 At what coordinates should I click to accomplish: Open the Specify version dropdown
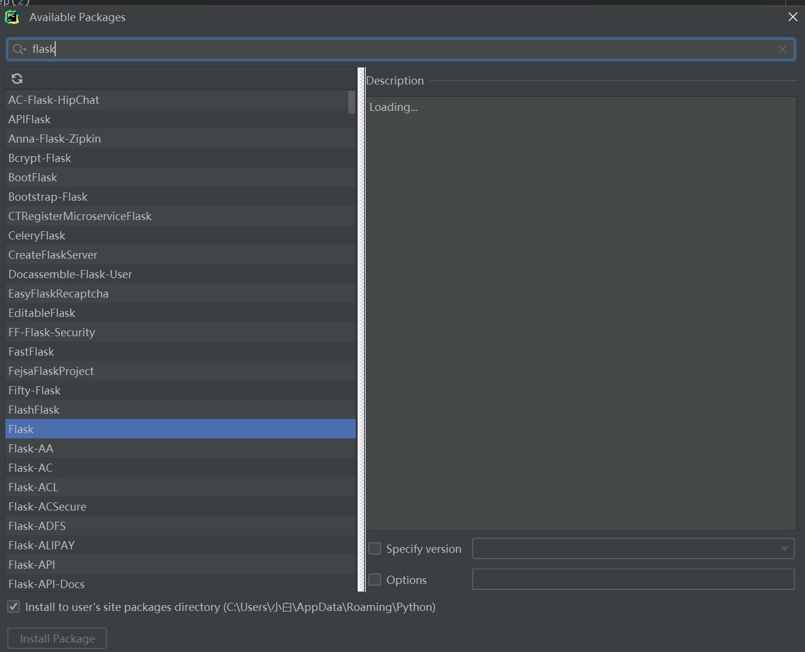634,549
